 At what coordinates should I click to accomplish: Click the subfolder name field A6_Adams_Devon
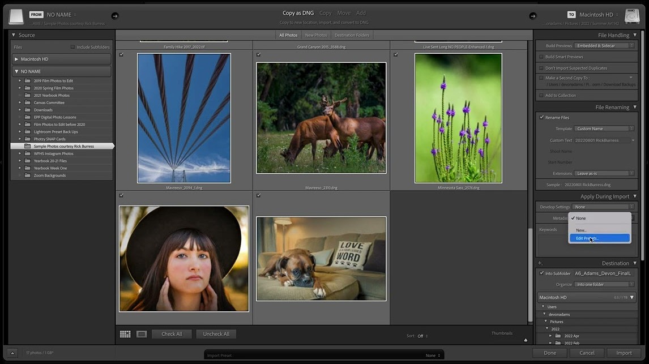pyautogui.click(x=604, y=273)
